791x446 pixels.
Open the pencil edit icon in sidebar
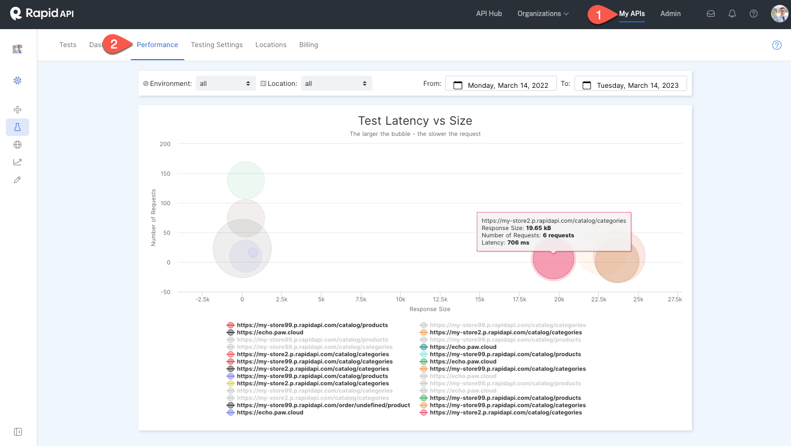click(17, 180)
